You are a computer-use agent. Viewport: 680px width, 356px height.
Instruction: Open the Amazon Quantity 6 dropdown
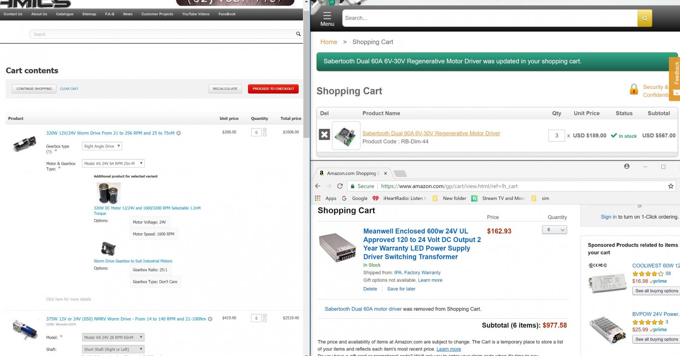[x=555, y=230]
